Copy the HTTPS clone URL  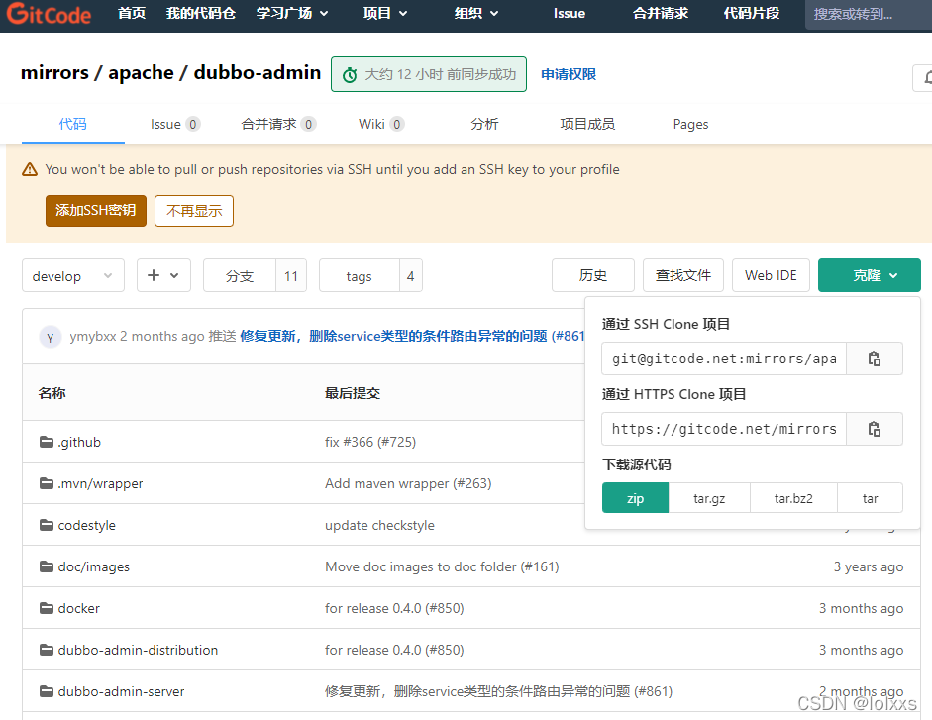874,429
